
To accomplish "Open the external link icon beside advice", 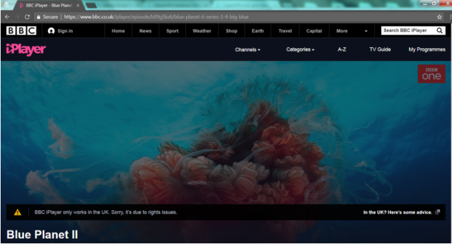I will [437, 212].
